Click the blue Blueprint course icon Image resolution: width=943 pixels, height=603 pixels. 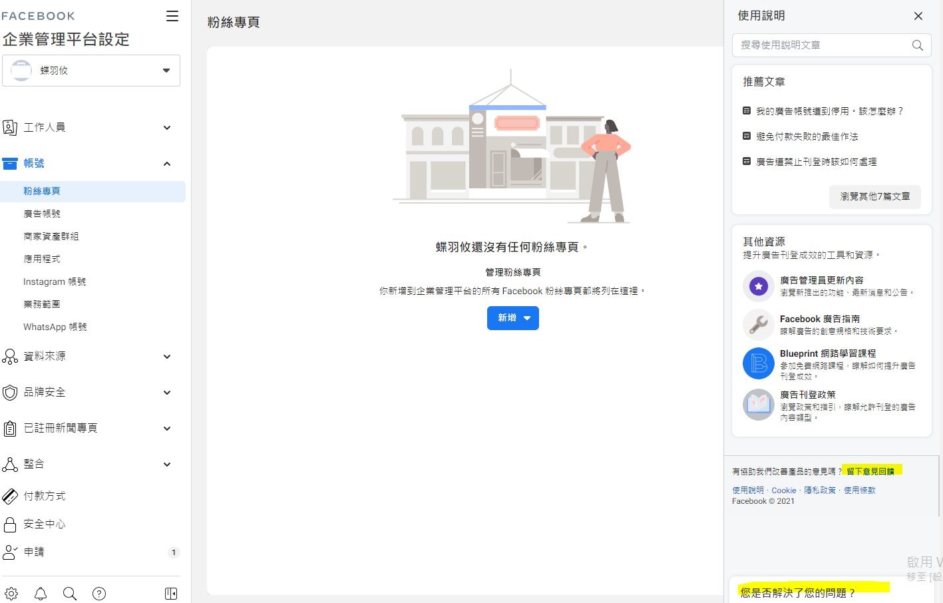pos(758,363)
